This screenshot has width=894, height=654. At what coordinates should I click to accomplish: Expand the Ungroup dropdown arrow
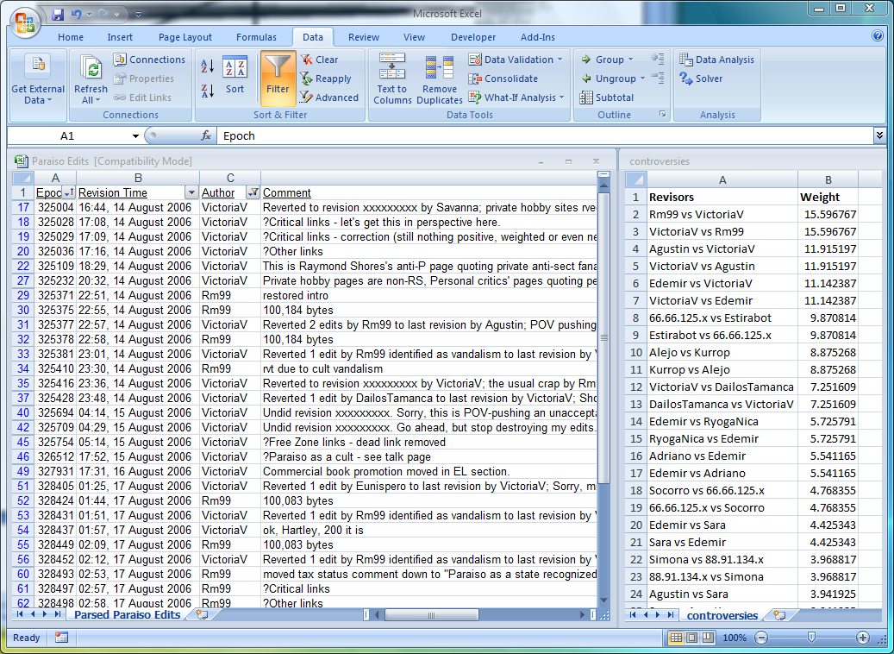642,79
